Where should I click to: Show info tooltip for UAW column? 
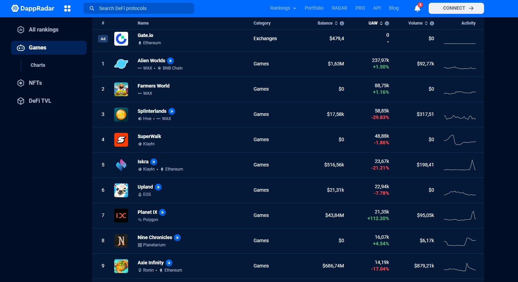point(387,23)
